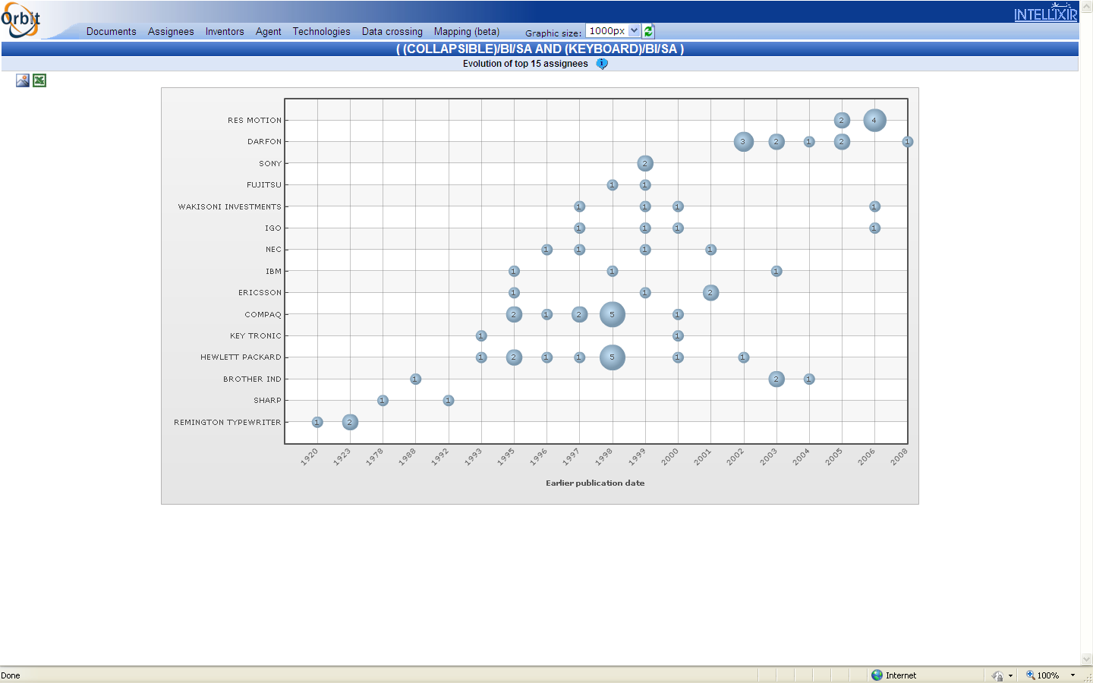This screenshot has width=1093, height=683.
Task: Select SHARP 1978 bubble
Action: (383, 401)
